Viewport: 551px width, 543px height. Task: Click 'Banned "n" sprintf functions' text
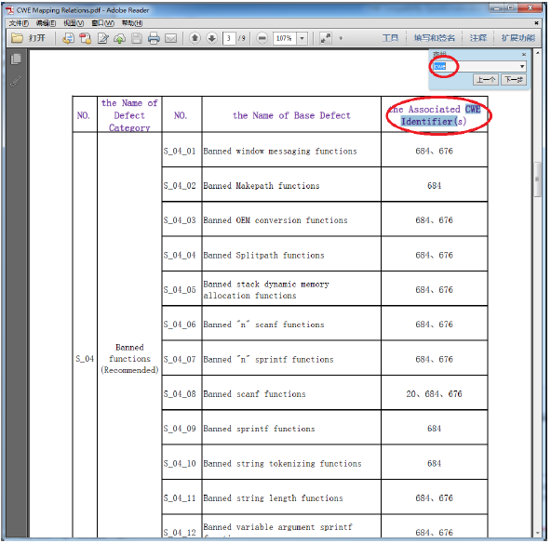[268, 360]
